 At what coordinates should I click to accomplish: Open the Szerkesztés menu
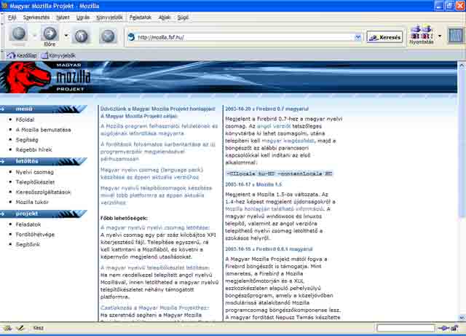[36, 17]
